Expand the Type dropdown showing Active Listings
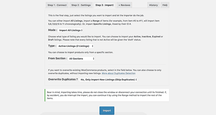Viewport: 216px width, 115px height. 75,46
